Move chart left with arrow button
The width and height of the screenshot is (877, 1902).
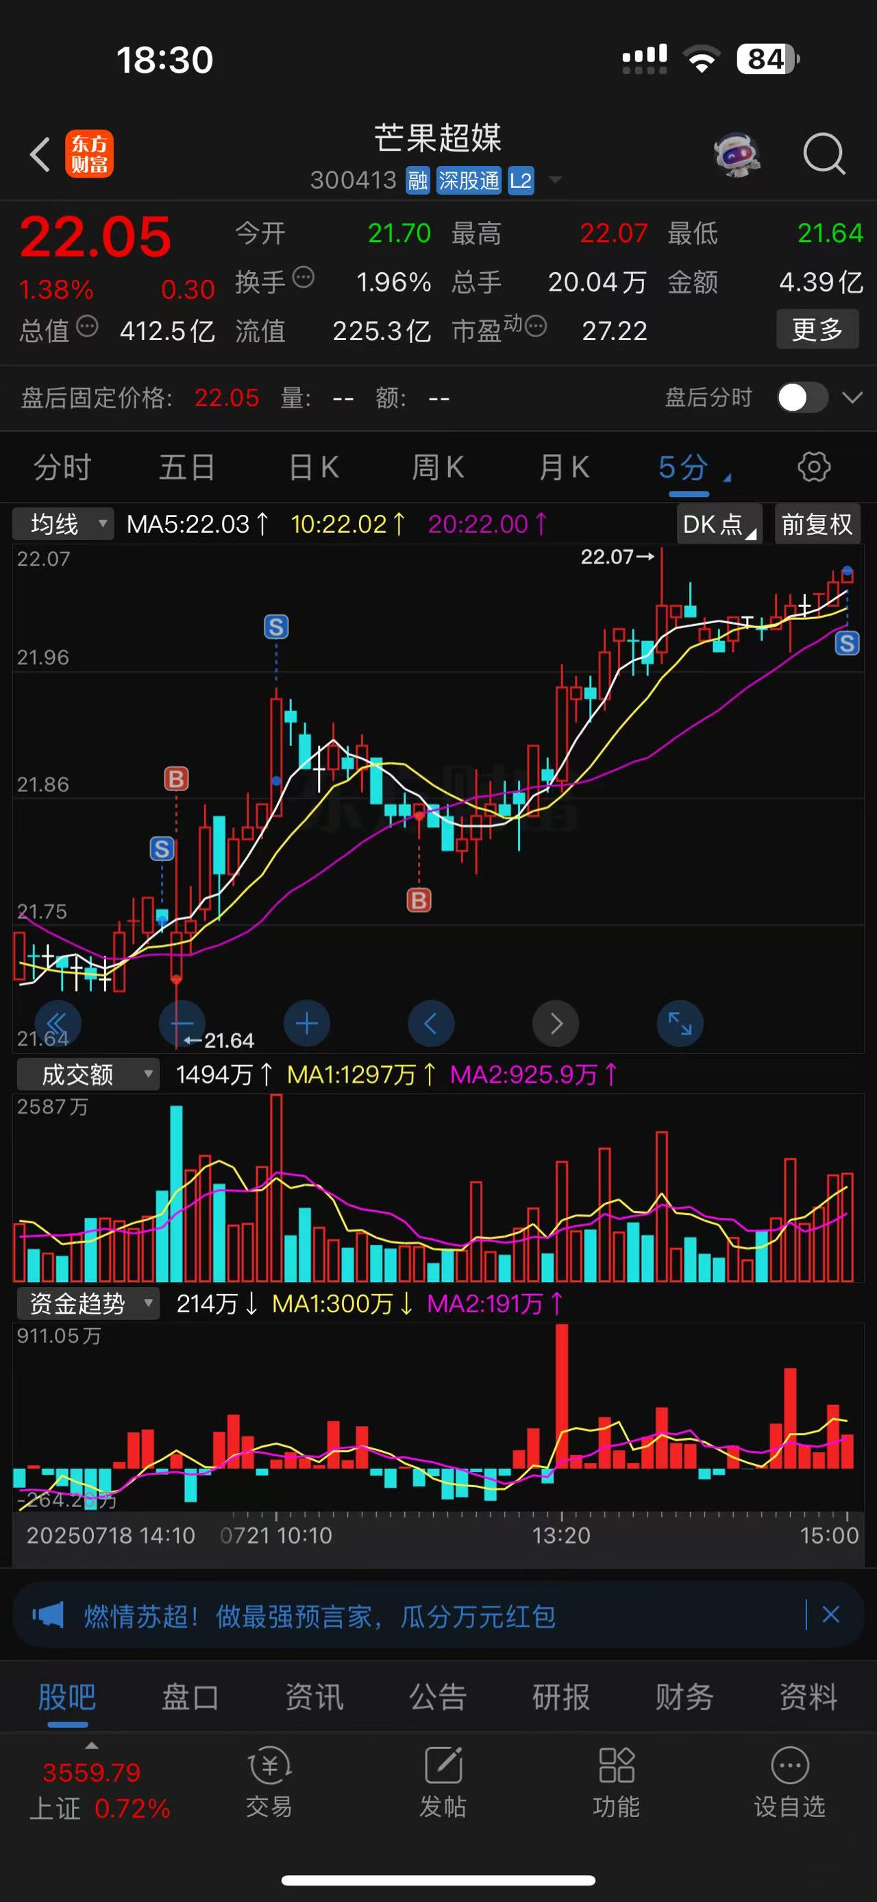coord(431,1024)
